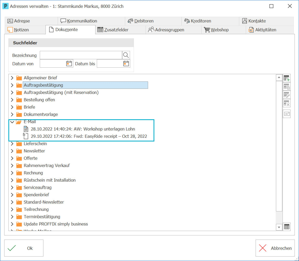Click the delete document icon with X
Image resolution: width=299 pixels, height=261 pixels.
coord(286,103)
